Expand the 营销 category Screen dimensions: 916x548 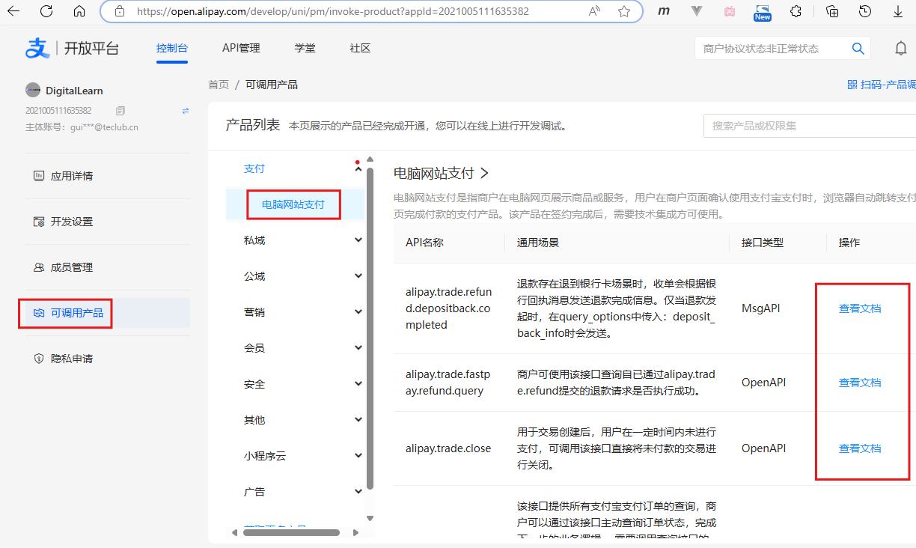[x=358, y=312]
